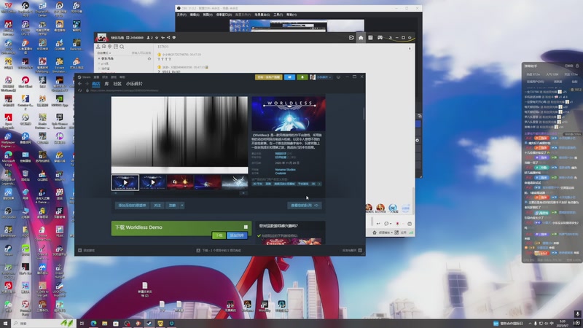583x328 pixels.
Task: Open friends and chat in Steam footer
Action: point(352,250)
